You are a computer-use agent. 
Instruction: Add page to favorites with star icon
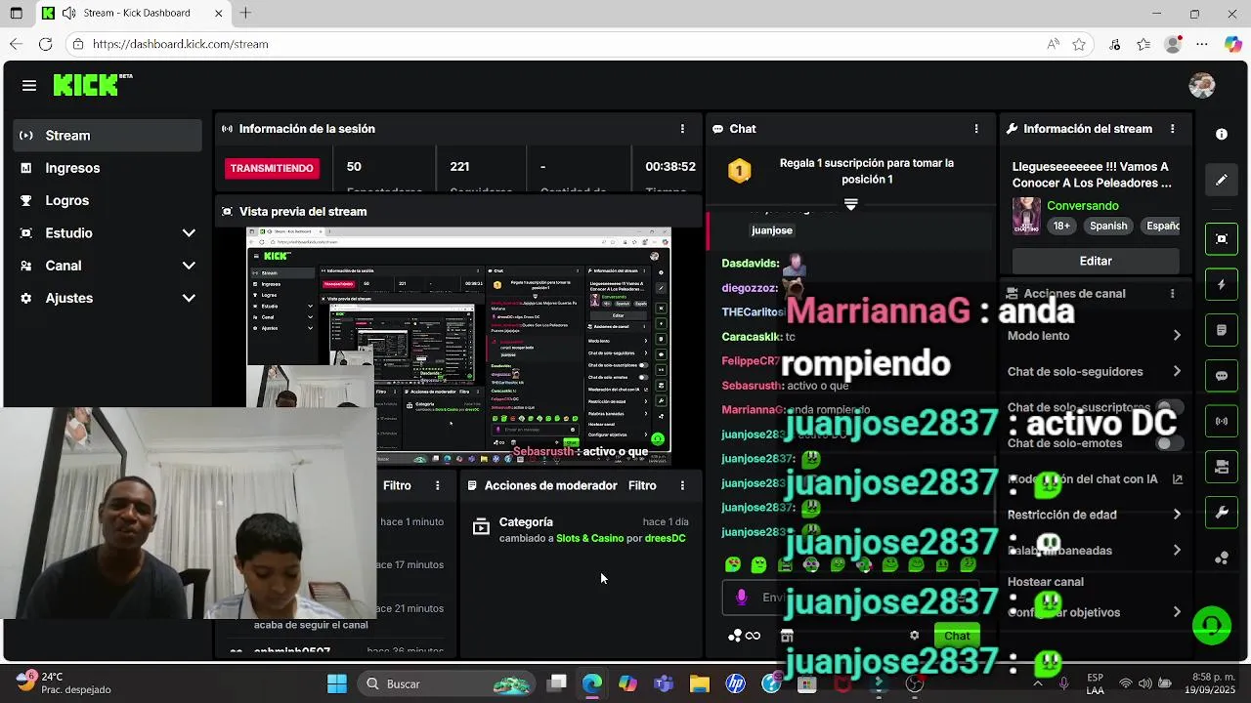click(x=1079, y=44)
